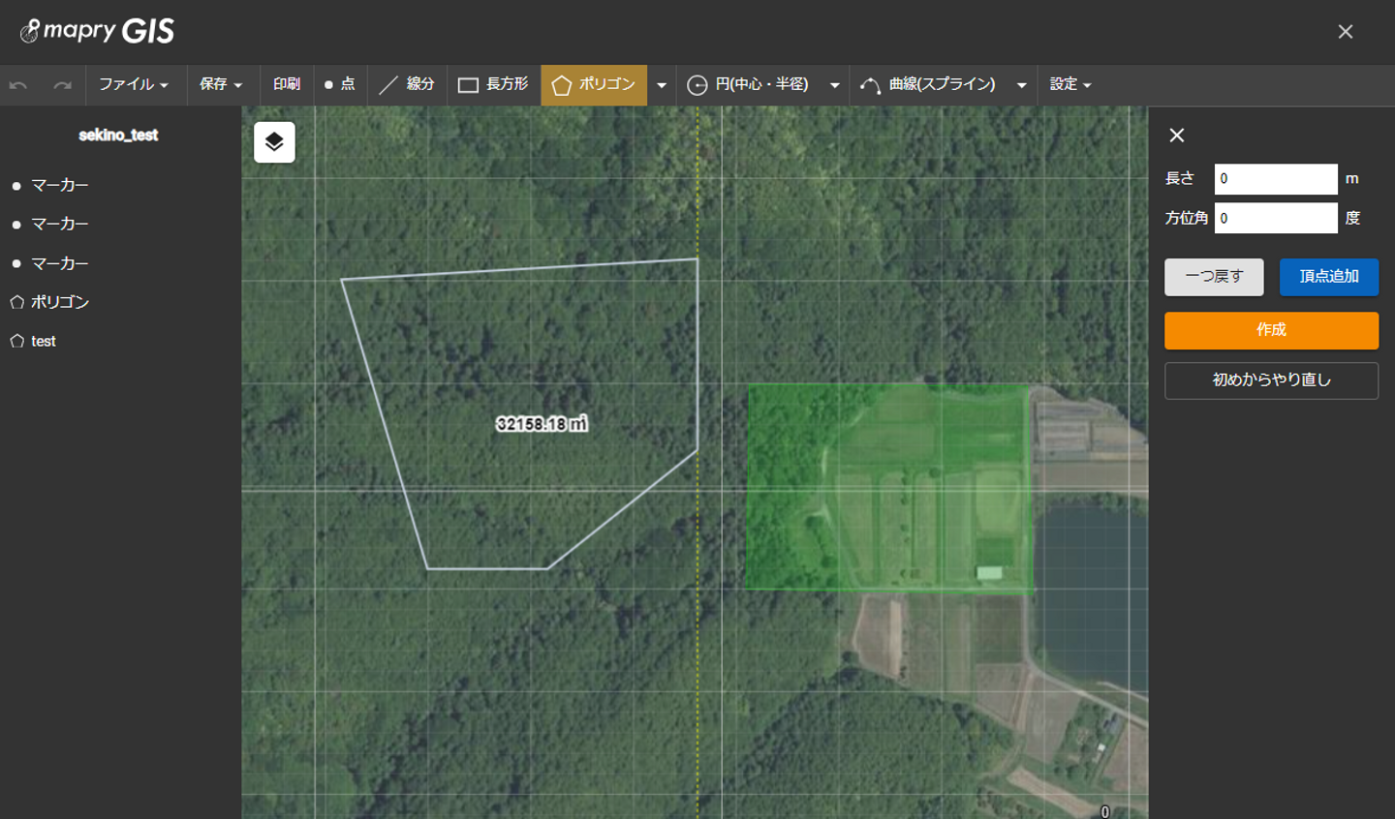
Task: Click the 初めからやり直し restart button
Action: pyautogui.click(x=1271, y=380)
